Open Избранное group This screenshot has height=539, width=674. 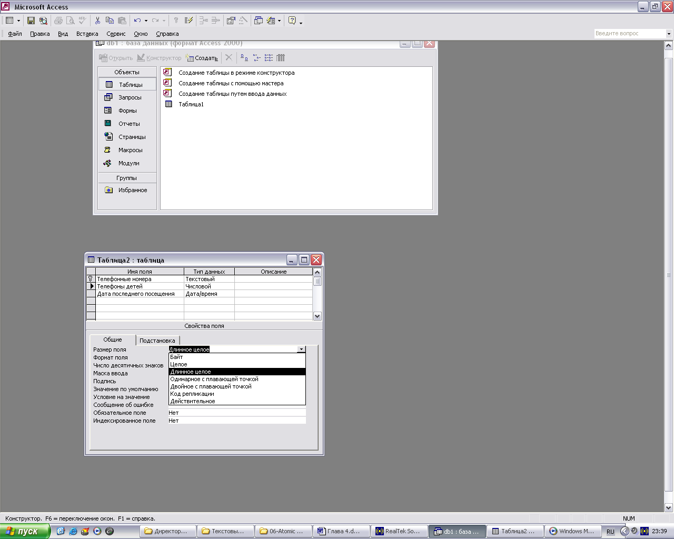(127, 190)
